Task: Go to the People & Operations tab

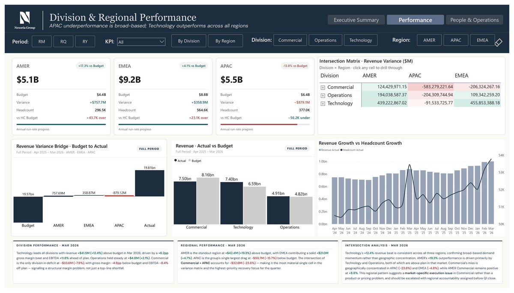Action: 475,20
